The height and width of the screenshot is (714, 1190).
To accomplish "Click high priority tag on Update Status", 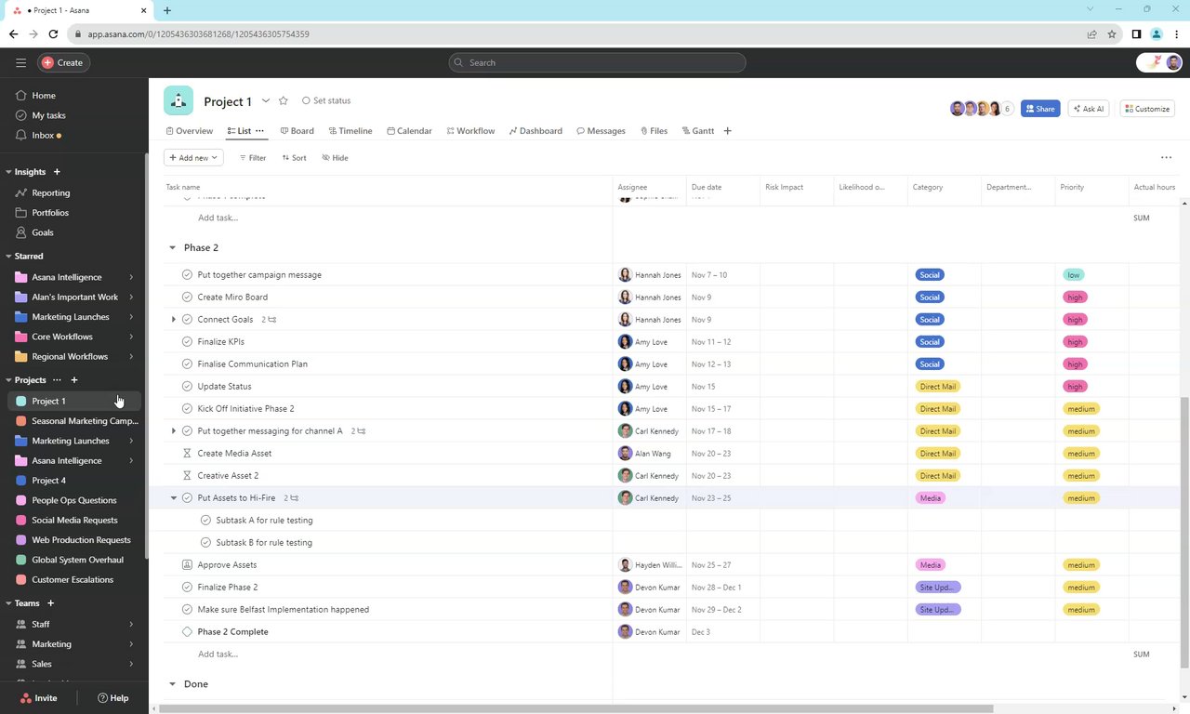I will (x=1075, y=387).
